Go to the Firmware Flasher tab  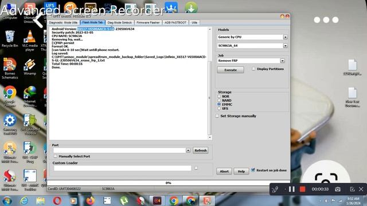[148, 23]
